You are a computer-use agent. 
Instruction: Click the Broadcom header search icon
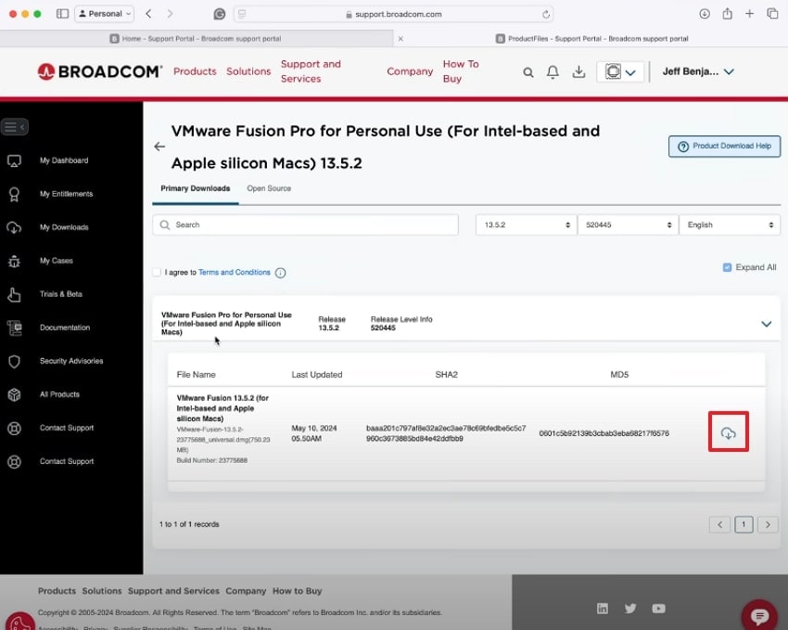point(528,72)
